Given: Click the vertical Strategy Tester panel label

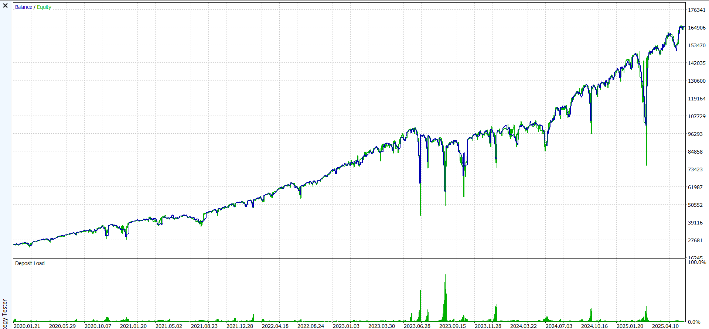Looking at the screenshot, I should pyautogui.click(x=4, y=314).
